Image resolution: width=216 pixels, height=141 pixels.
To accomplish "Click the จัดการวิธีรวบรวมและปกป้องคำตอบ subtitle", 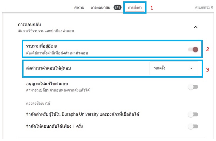I will pyautogui.click(x=46, y=31).
